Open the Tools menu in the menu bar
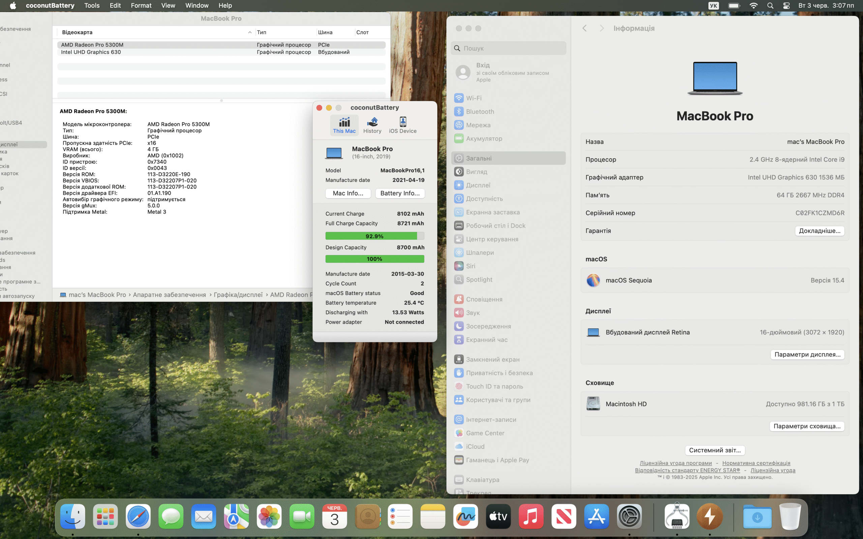The image size is (863, 539). (x=92, y=5)
